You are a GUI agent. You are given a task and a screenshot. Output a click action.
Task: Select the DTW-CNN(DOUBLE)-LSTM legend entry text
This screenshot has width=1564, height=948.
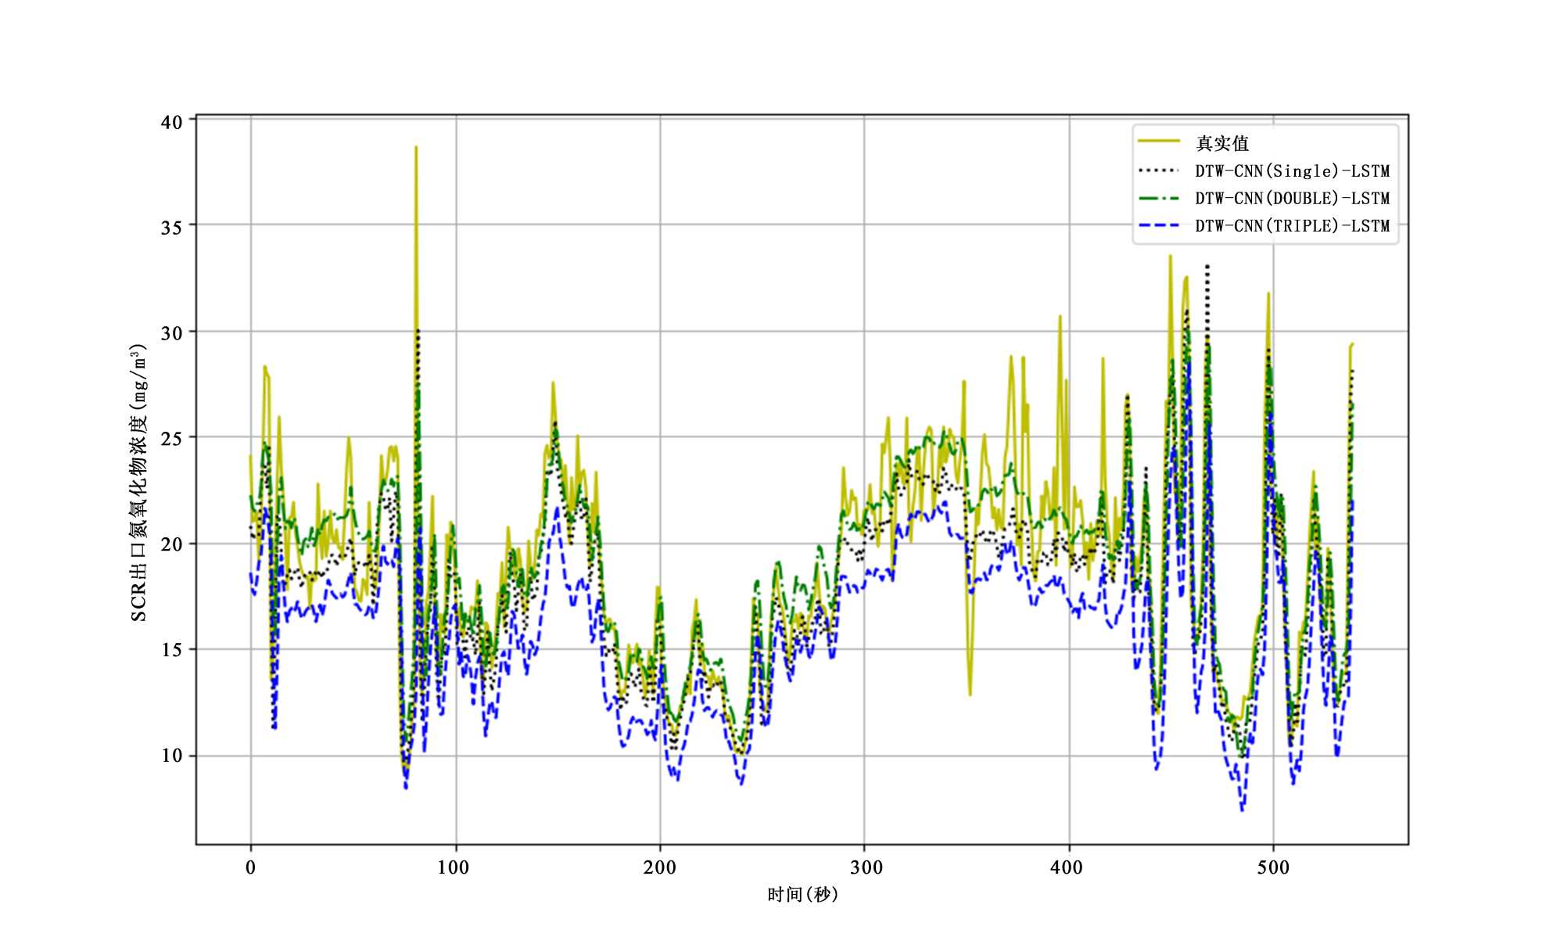[x=1292, y=198]
